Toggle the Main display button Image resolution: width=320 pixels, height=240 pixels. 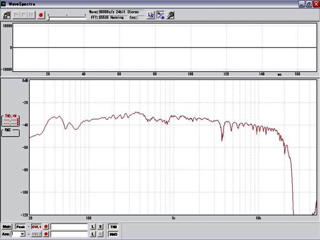click(7, 227)
